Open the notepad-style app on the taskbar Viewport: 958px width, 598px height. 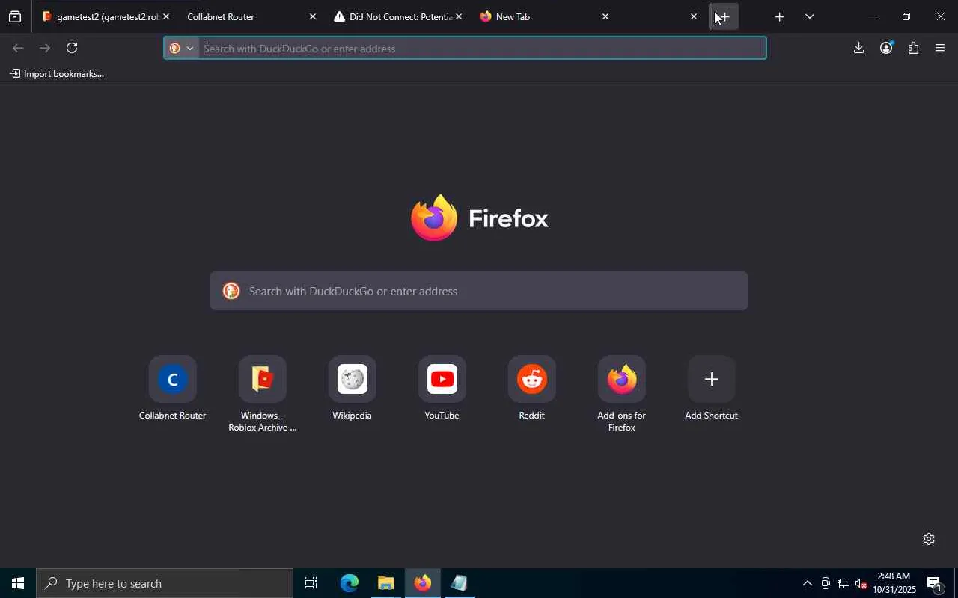click(459, 583)
